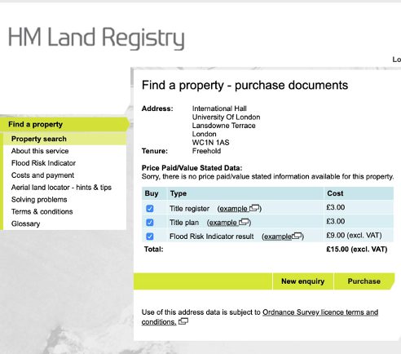Open Ordnance Survey licence terms link
The height and width of the screenshot is (354, 401).
[x=260, y=317]
